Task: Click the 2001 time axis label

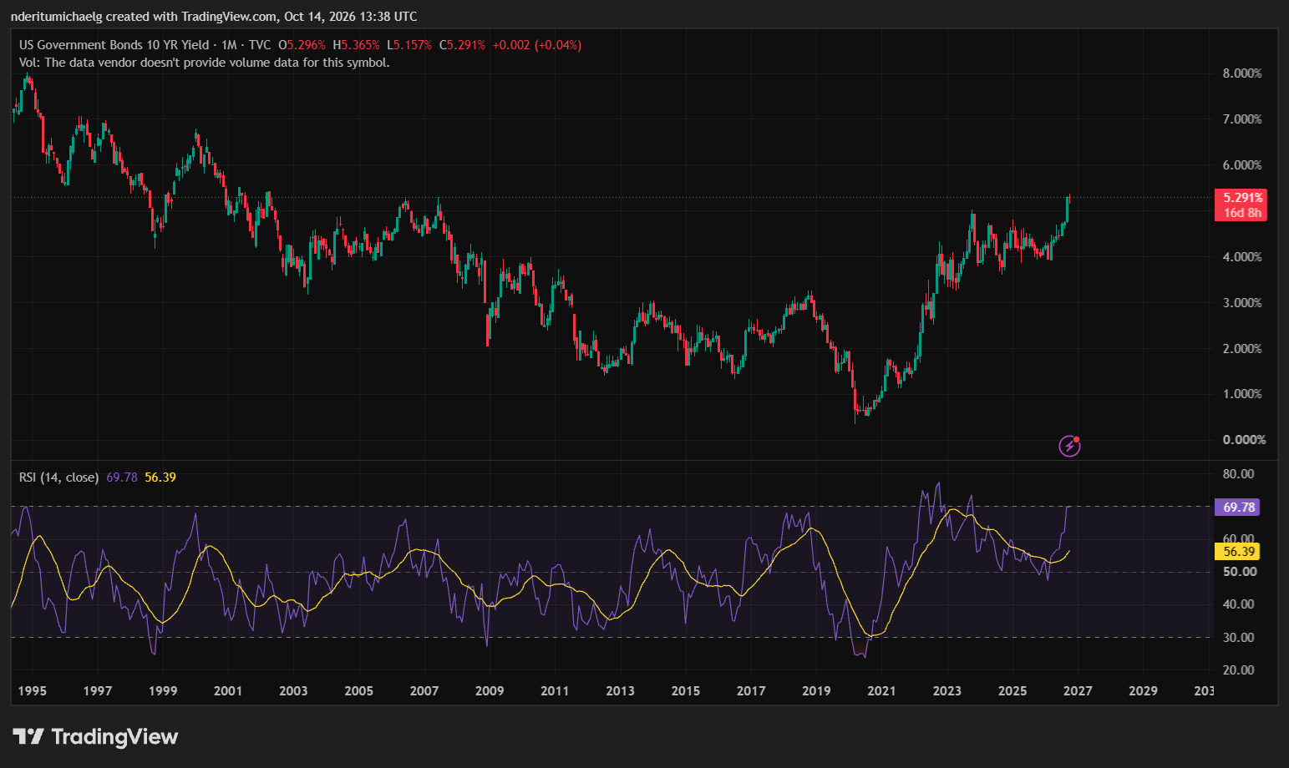Action: pos(228,691)
